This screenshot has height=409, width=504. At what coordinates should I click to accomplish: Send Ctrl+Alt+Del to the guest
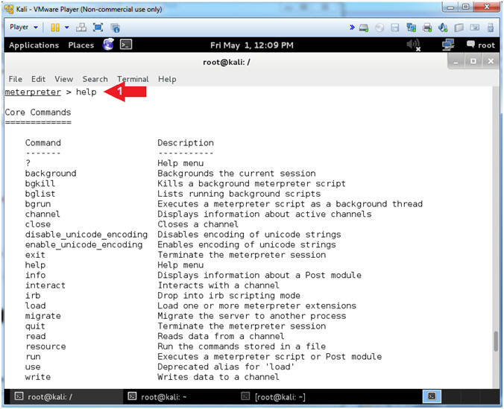pyautogui.click(x=81, y=28)
